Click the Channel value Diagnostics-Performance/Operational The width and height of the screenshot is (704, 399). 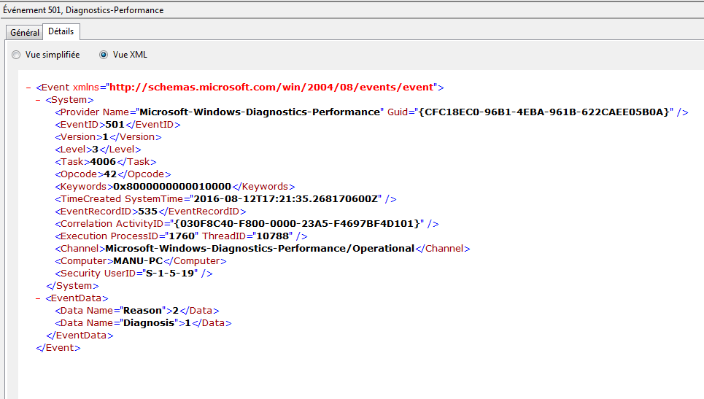tap(260, 249)
